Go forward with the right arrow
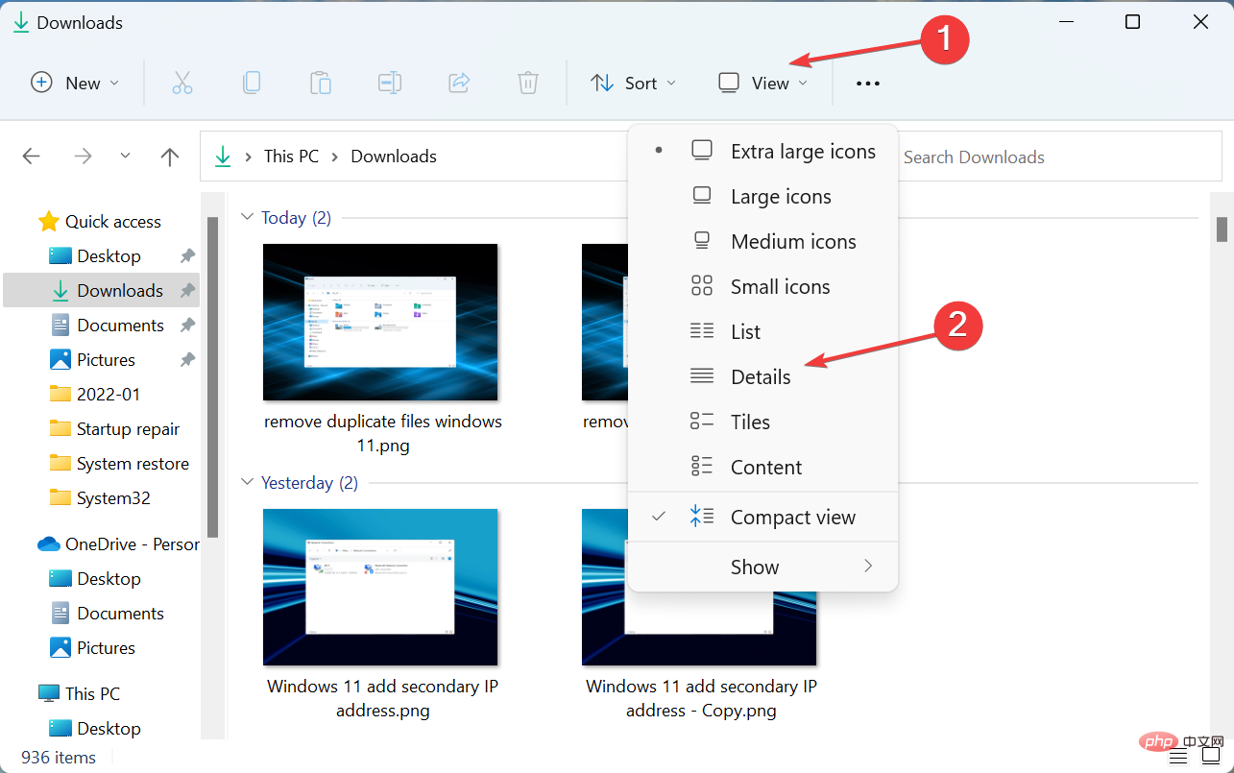The height and width of the screenshot is (773, 1234). pos(84,157)
